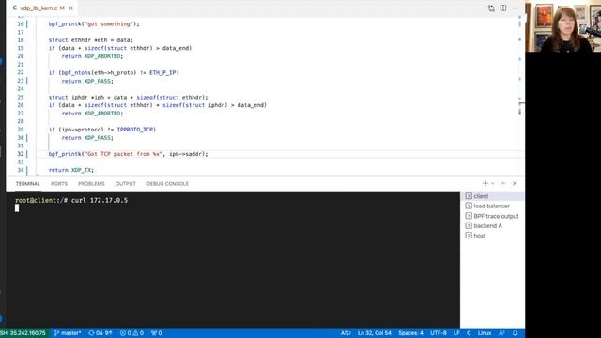Switch to the OUTPUT panel tab
Image resolution: width=601 pixels, height=338 pixels.
coord(125,184)
